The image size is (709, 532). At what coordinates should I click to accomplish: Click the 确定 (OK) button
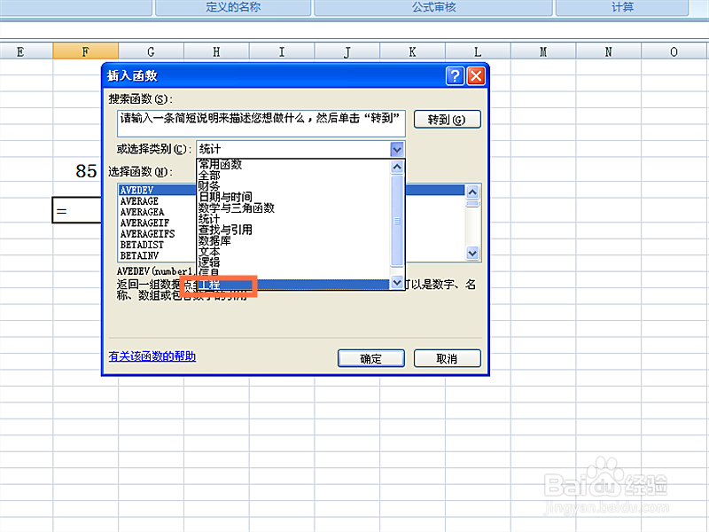pyautogui.click(x=370, y=358)
